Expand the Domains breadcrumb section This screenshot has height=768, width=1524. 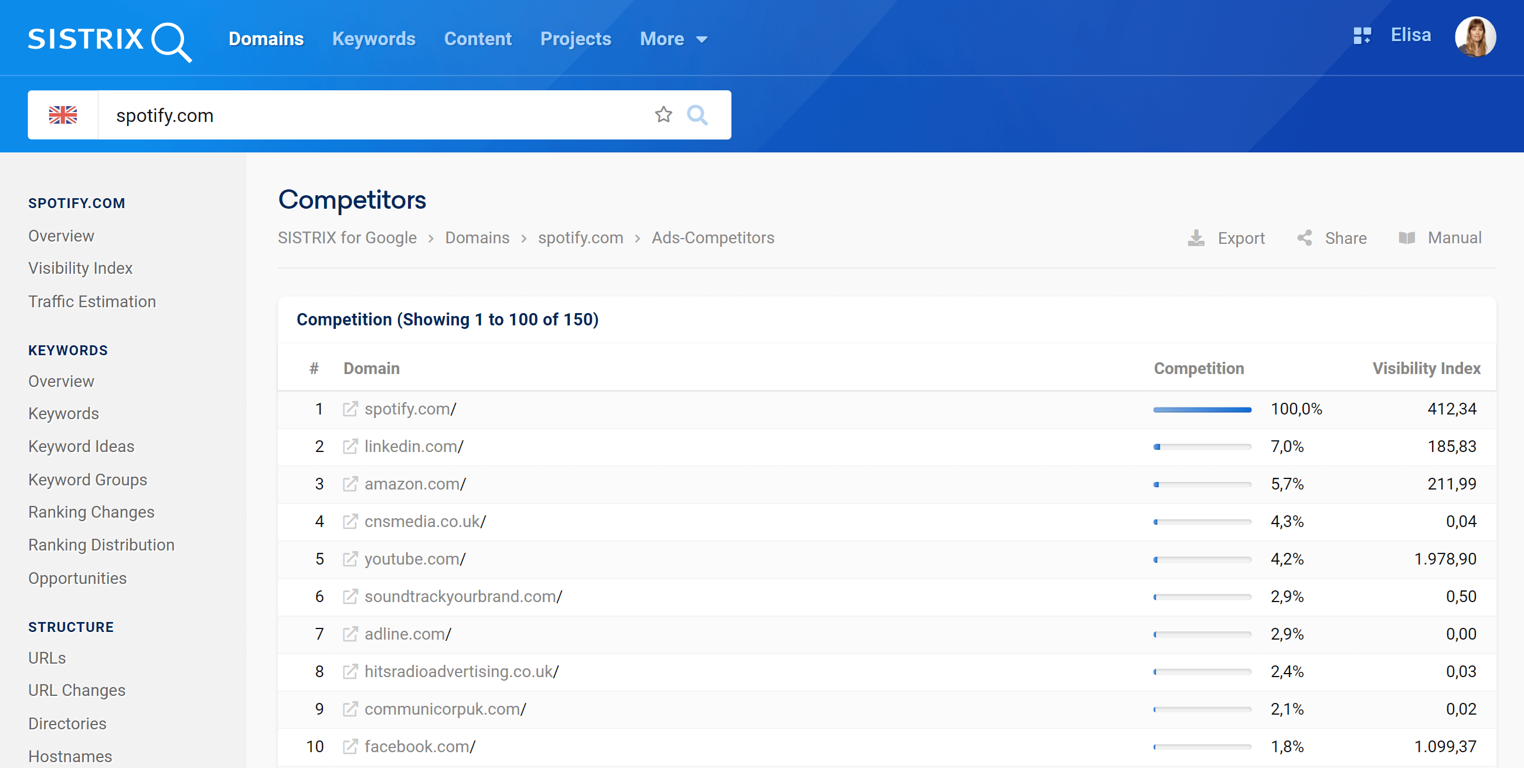click(x=479, y=238)
